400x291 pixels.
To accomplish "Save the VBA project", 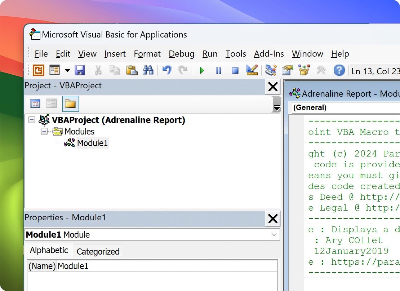I will (x=80, y=71).
